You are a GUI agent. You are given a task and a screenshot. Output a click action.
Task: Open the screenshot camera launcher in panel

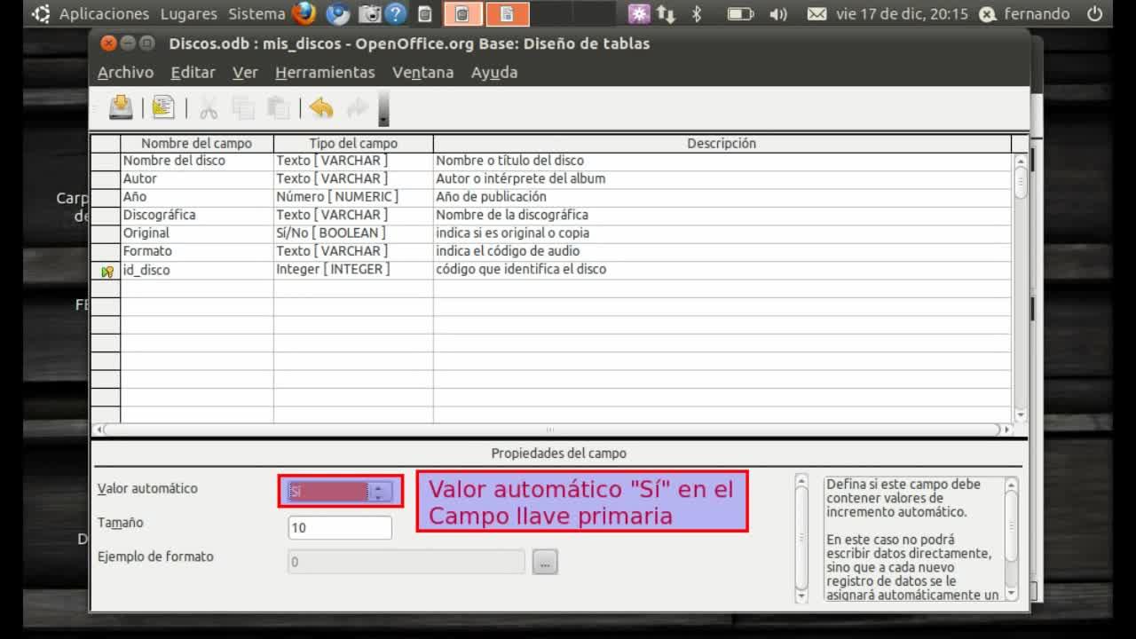coord(370,13)
